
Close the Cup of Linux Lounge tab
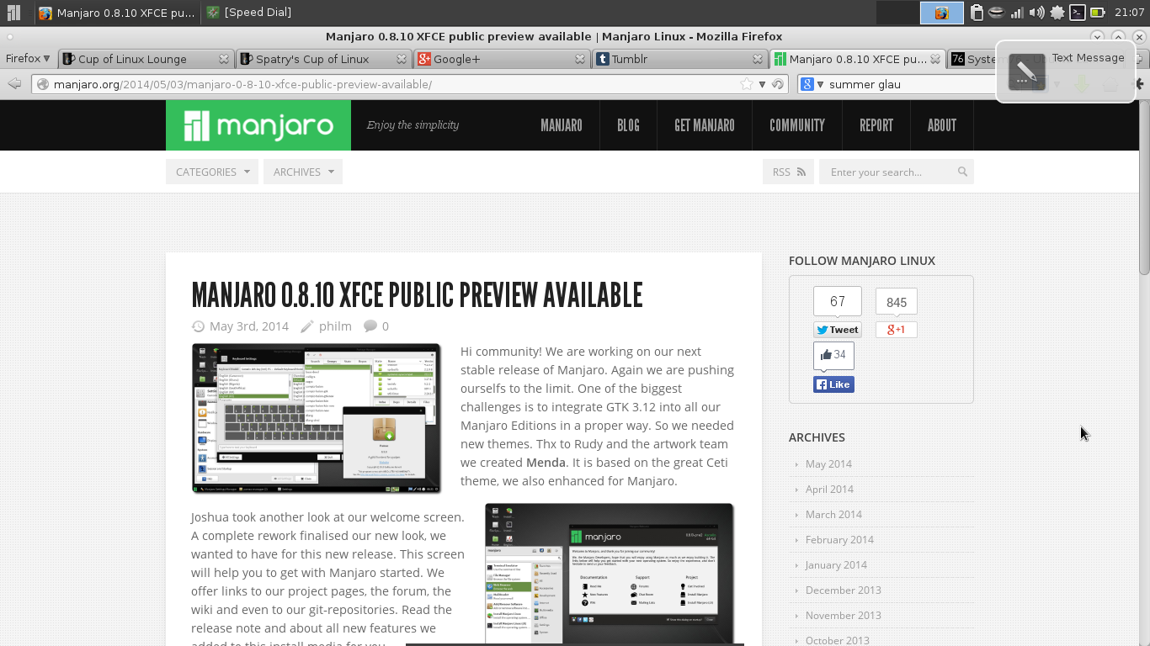[x=224, y=59]
